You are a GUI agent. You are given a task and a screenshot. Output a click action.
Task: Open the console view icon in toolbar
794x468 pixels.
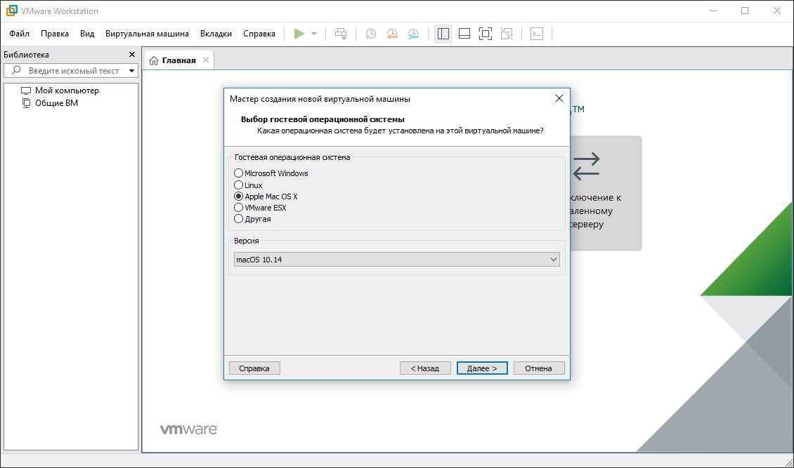point(537,34)
